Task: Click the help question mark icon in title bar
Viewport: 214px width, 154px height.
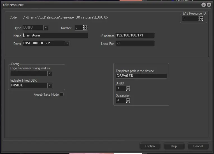Action: coord(204,5)
